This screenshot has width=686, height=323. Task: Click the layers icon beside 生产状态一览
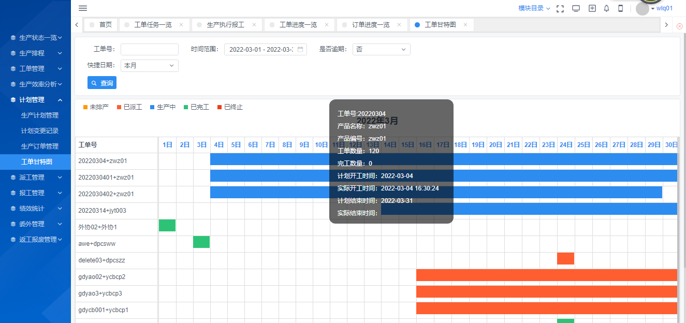13,38
